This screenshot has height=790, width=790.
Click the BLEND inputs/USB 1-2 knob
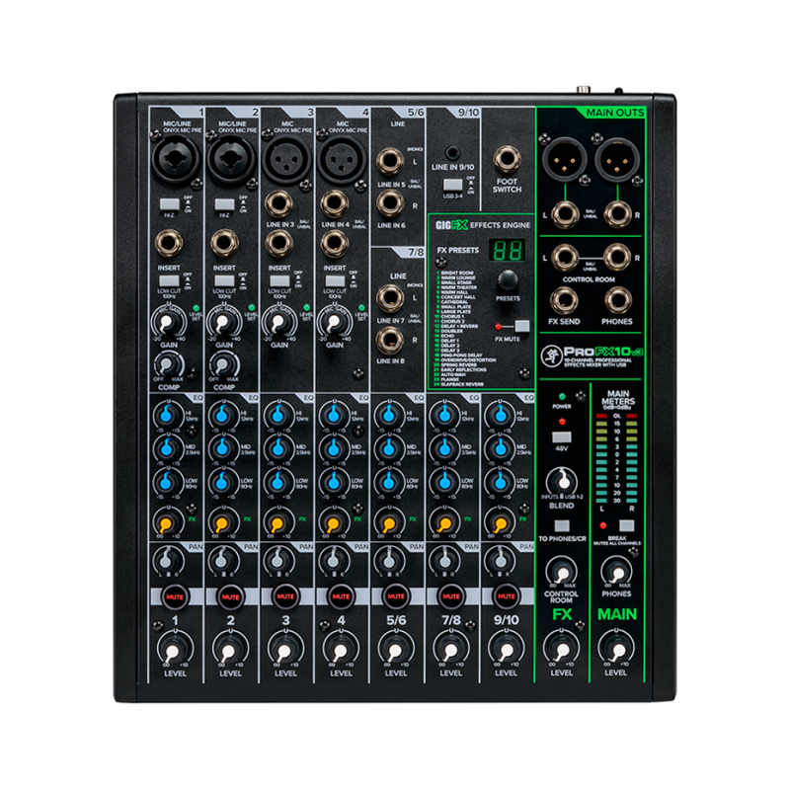pos(561,480)
